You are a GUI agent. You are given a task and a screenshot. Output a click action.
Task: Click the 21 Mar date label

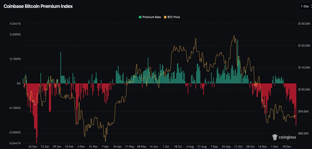[93, 147]
